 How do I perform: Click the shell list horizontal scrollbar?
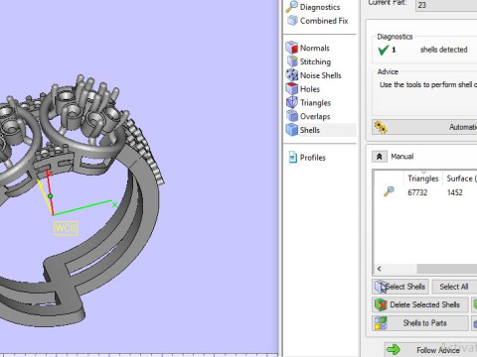pos(447,269)
